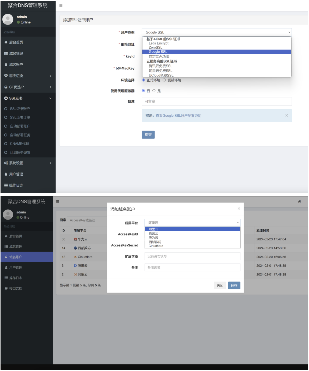The image size is (309, 371).
Task: Choose 阿里云免费SSL from the dropdown list
Action: (217, 71)
